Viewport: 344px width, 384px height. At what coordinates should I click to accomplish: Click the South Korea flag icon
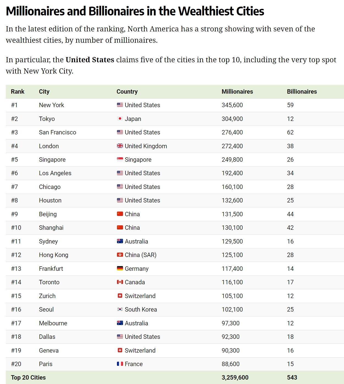120,309
